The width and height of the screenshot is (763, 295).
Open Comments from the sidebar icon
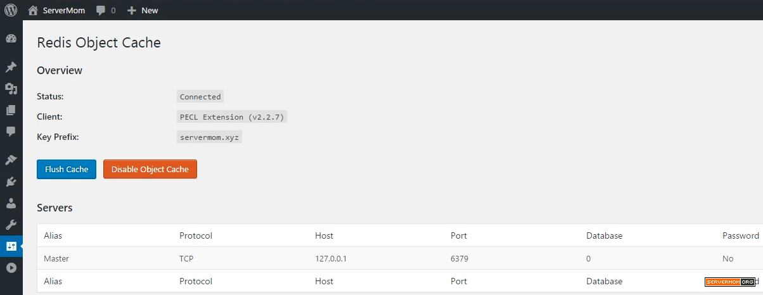11,132
